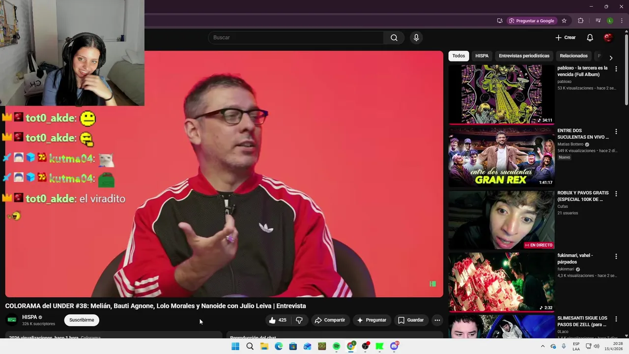Select the Relacionados filter chip
The image size is (629, 354).
(573, 56)
